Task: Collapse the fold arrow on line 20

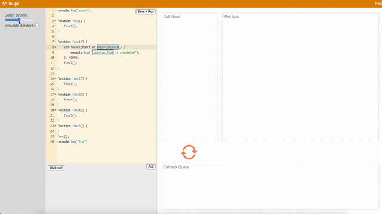Action: click(55, 110)
